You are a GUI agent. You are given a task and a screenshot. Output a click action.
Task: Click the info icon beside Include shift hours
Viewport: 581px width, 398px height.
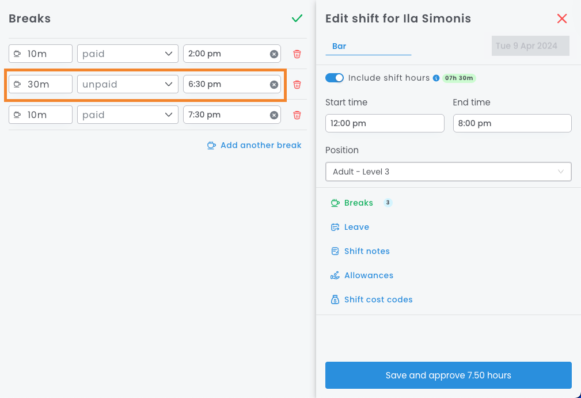point(436,78)
